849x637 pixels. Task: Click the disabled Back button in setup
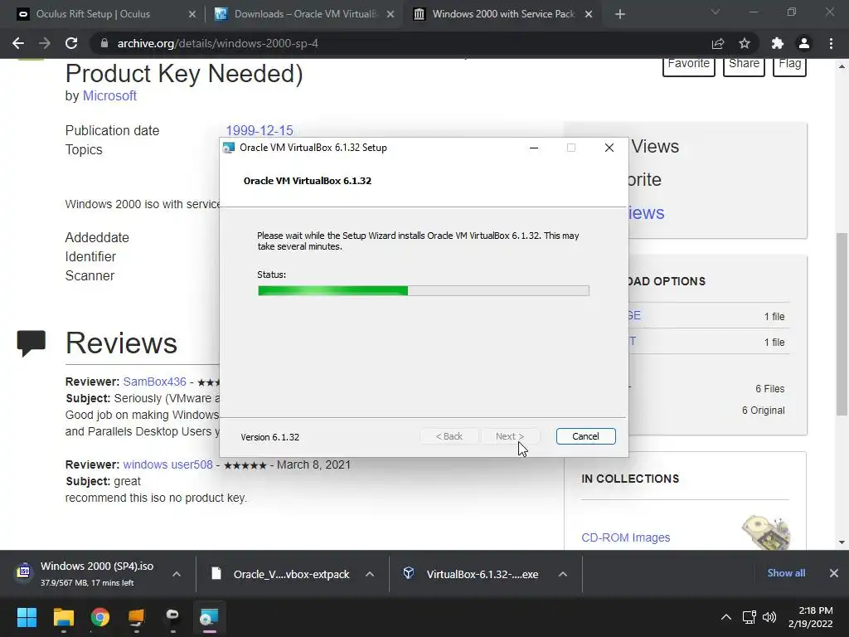tap(449, 436)
